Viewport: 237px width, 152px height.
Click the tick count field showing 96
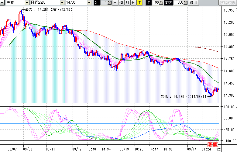click(156, 3)
